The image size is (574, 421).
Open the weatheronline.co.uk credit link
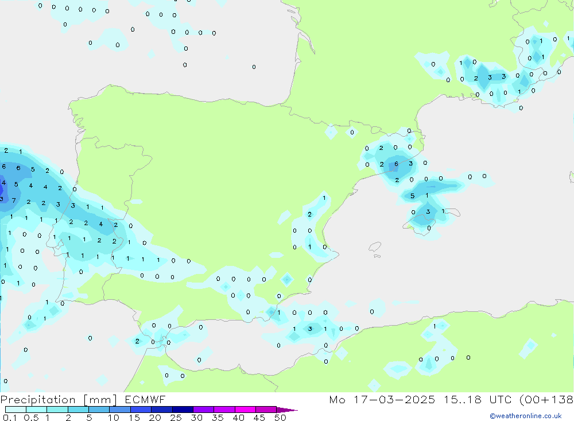pos(525,416)
